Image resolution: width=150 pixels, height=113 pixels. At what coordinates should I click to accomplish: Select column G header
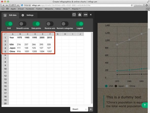tap(58, 34)
